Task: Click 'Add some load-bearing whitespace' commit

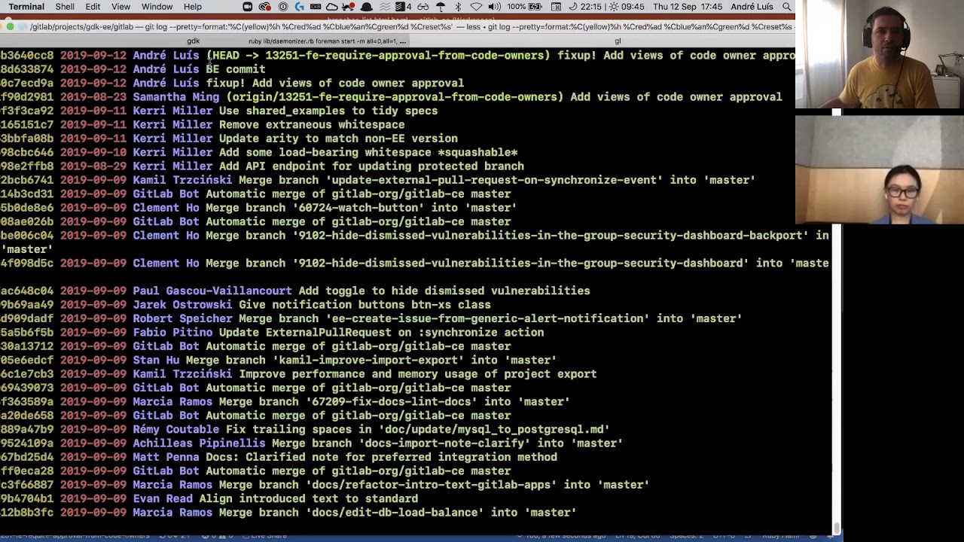Action: pos(368,153)
